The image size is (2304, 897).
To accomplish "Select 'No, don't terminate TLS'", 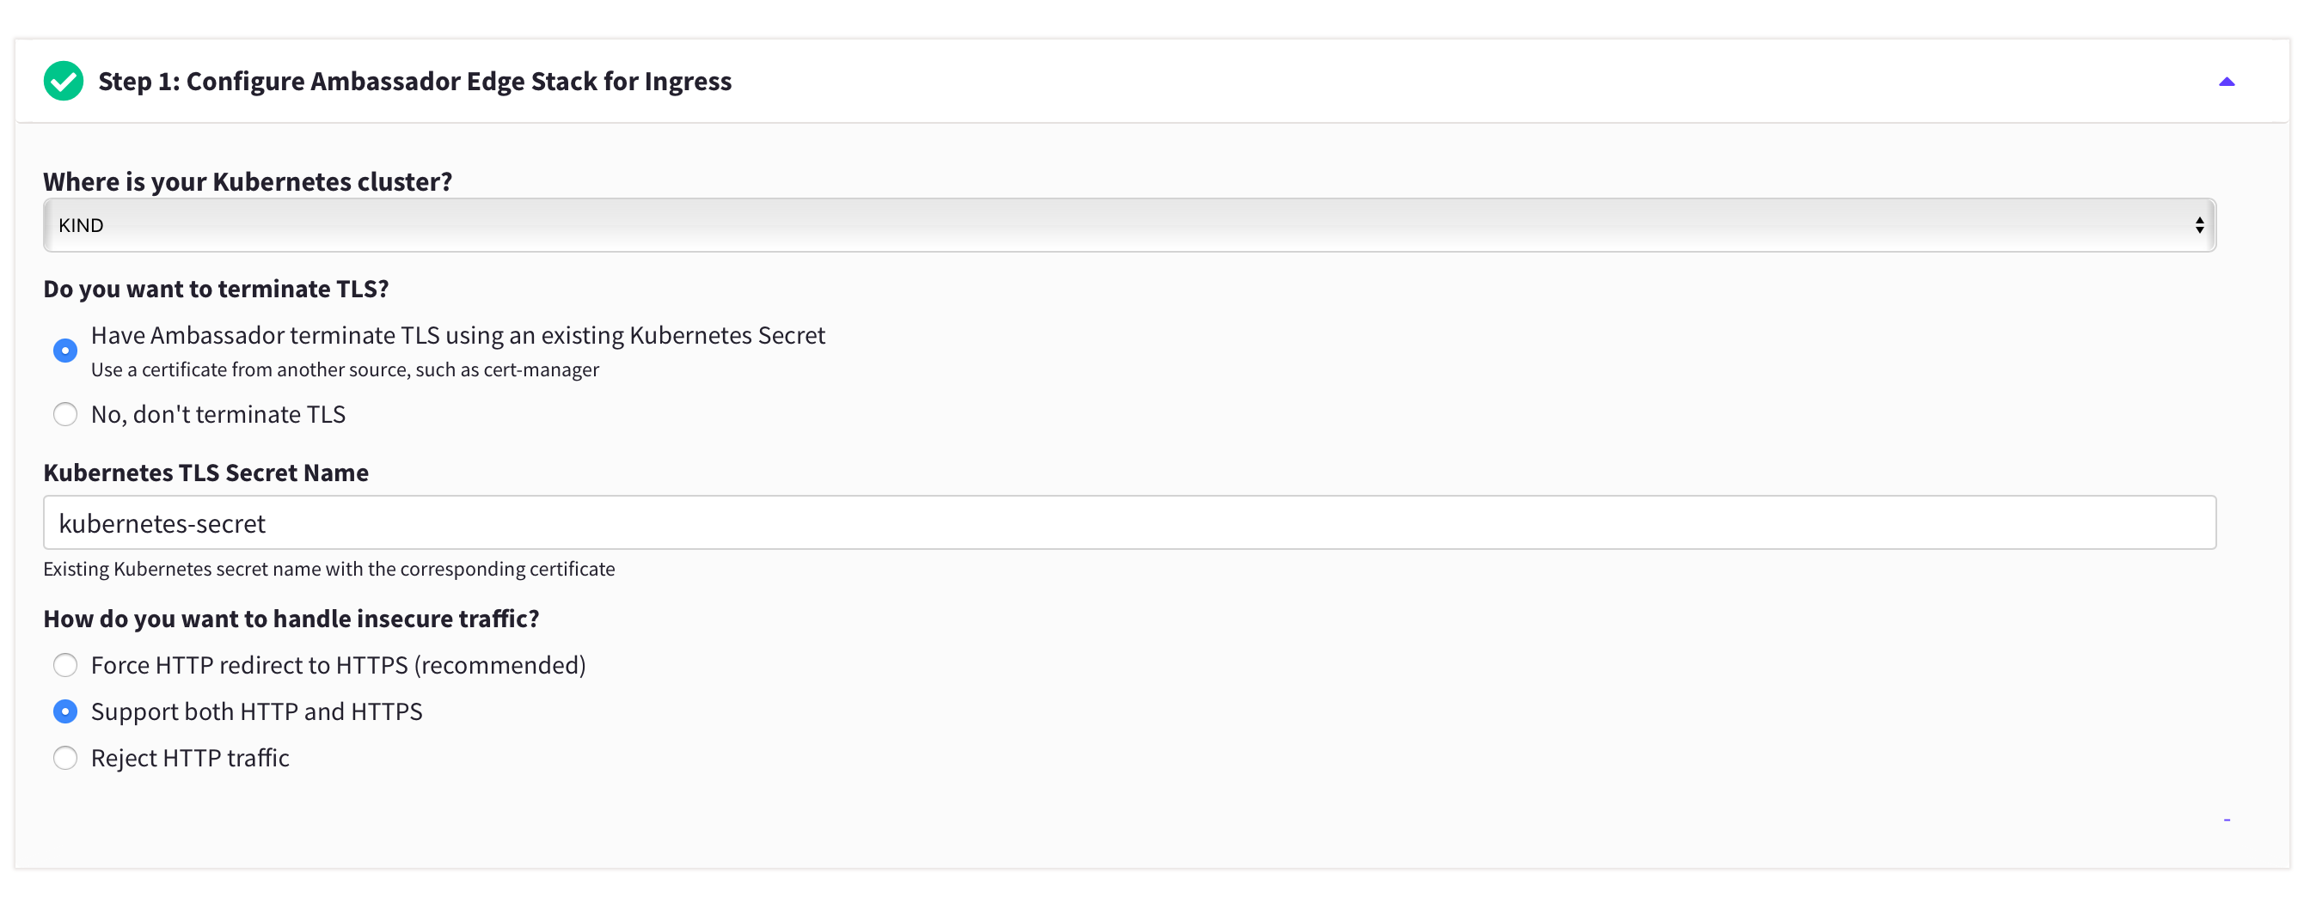I will pos(65,414).
